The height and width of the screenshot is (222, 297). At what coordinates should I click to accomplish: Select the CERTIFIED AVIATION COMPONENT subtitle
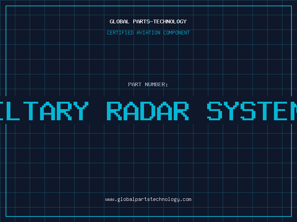click(148, 33)
